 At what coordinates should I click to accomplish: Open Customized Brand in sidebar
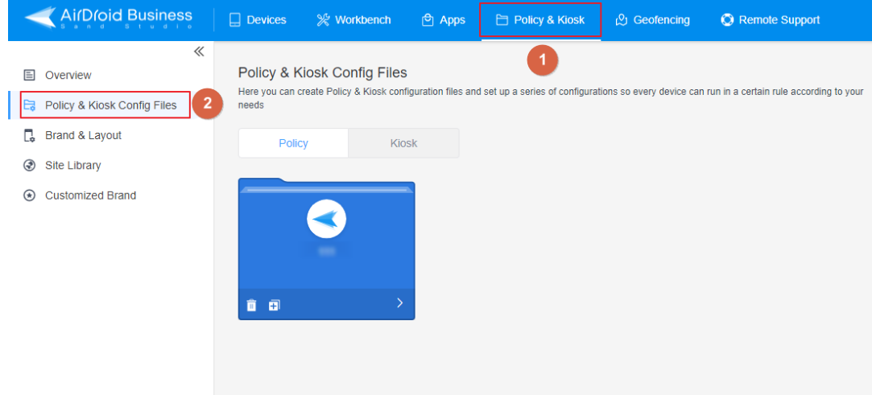tap(80, 195)
